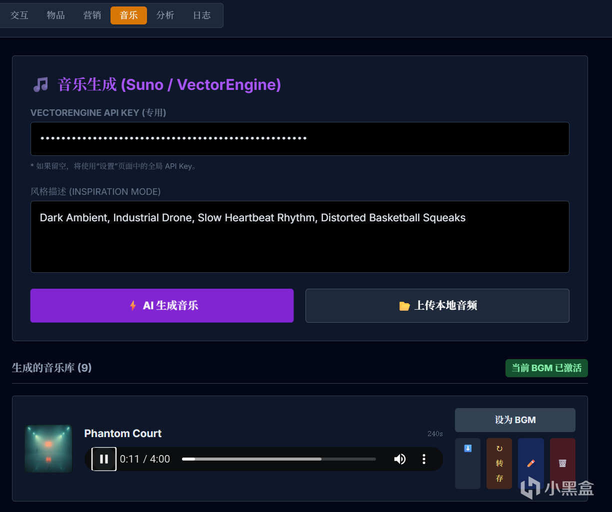Mute audio with the speaker icon
Image resolution: width=612 pixels, height=512 pixels.
pyautogui.click(x=399, y=459)
